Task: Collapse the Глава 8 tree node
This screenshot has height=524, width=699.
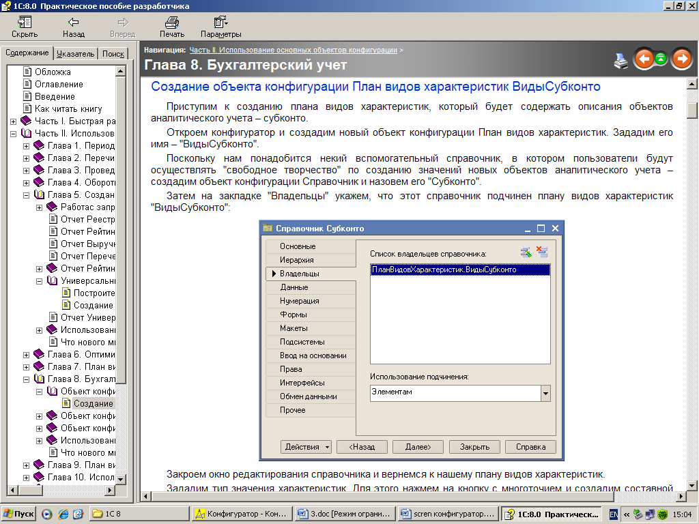Action: 26,379
